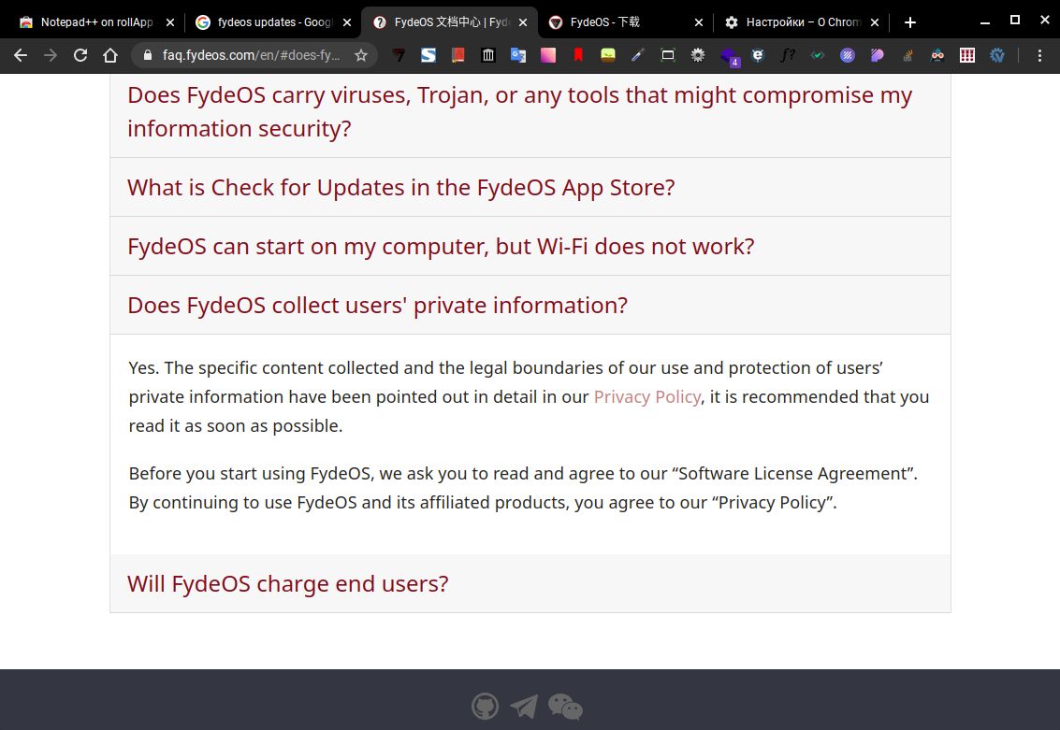
Task: Collapse the collect users' private information question
Action: [530, 305]
